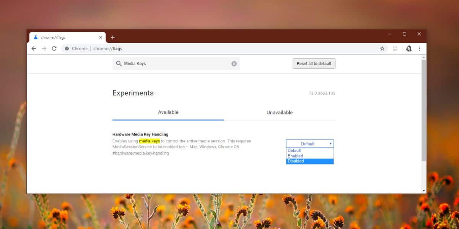Click the Reset all to default button

[x=314, y=63]
